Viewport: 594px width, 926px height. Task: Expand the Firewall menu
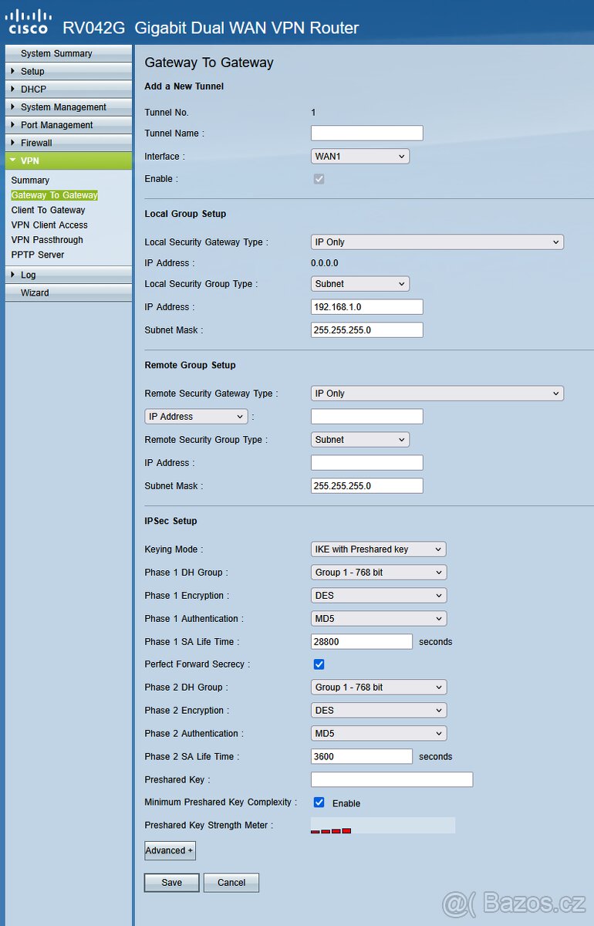pos(69,142)
